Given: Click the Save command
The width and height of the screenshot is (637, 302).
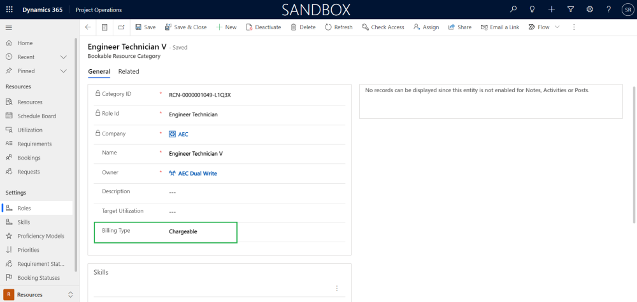Looking at the screenshot, I should (x=145, y=27).
